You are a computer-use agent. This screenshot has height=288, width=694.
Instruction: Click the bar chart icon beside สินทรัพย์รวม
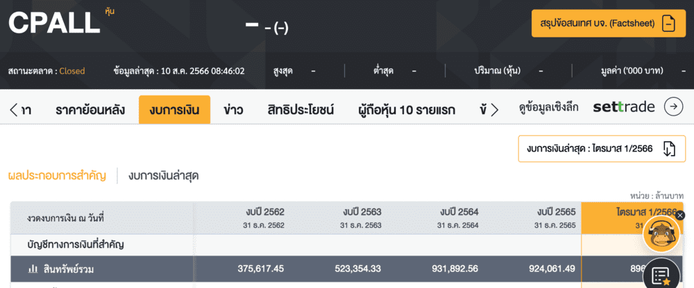point(33,269)
